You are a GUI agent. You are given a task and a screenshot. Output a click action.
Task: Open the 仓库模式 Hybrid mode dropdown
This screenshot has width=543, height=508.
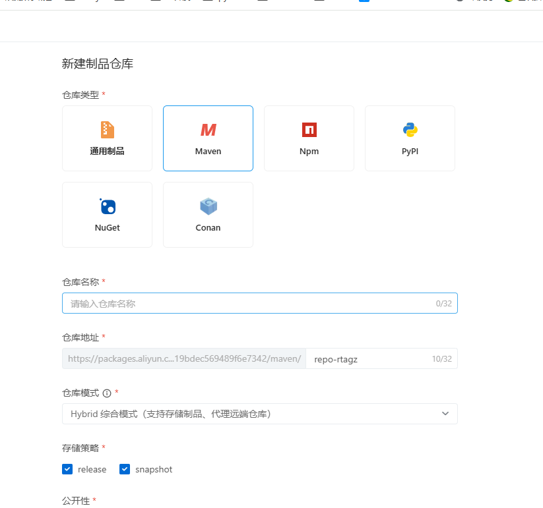(x=260, y=414)
